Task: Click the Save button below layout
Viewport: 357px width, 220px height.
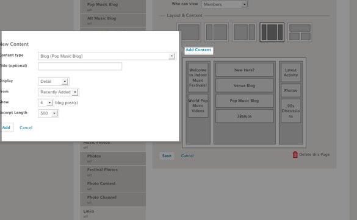Action: click(167, 155)
